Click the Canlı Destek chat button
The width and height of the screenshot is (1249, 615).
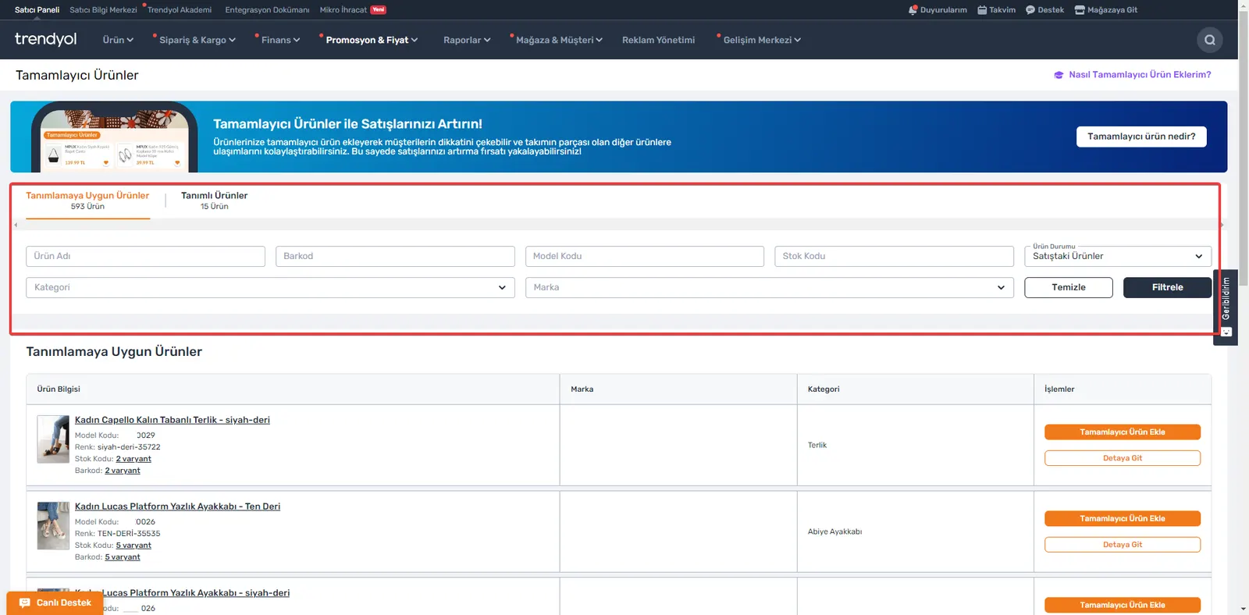point(55,603)
